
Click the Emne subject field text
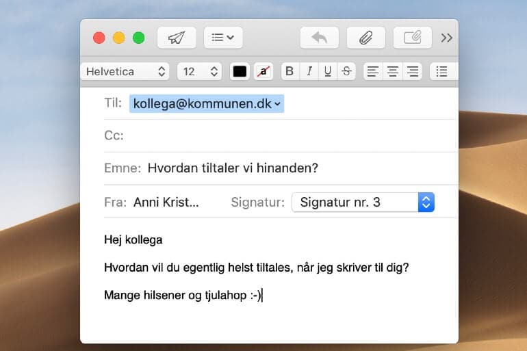coord(233,168)
